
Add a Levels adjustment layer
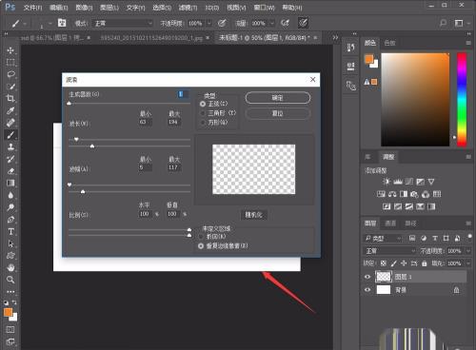point(398,182)
